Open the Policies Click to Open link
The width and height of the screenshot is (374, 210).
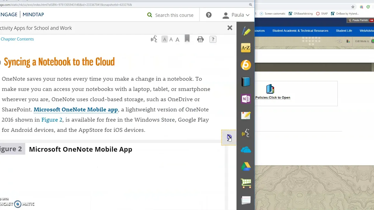point(273,97)
